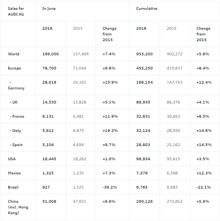Image resolution: width=220 pixels, height=221 pixels.
Task: Select France June 2015 value 5,481
Action: (x=78, y=116)
